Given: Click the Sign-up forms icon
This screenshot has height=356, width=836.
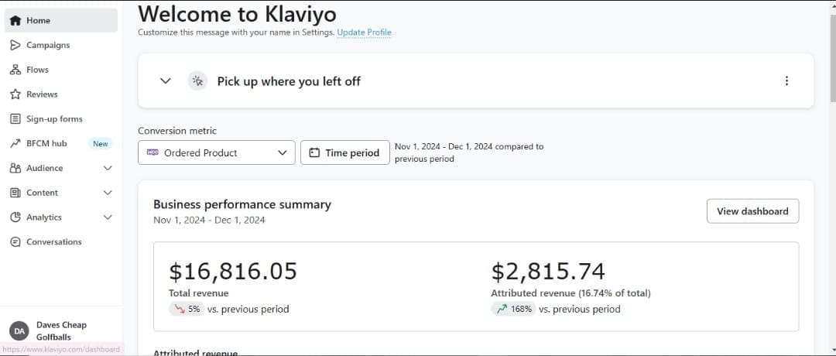Looking at the screenshot, I should tap(15, 119).
